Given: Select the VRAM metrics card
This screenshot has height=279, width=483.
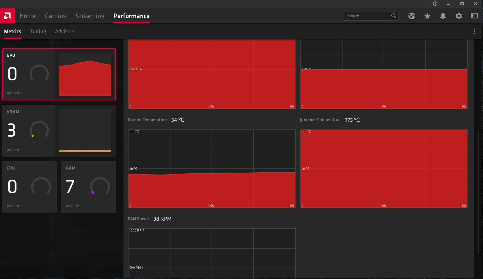Looking at the screenshot, I should click(59, 131).
